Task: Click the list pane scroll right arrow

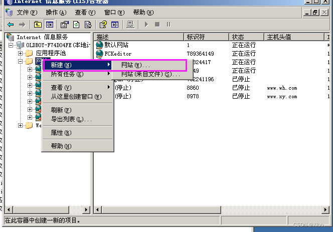Action: (325, 210)
